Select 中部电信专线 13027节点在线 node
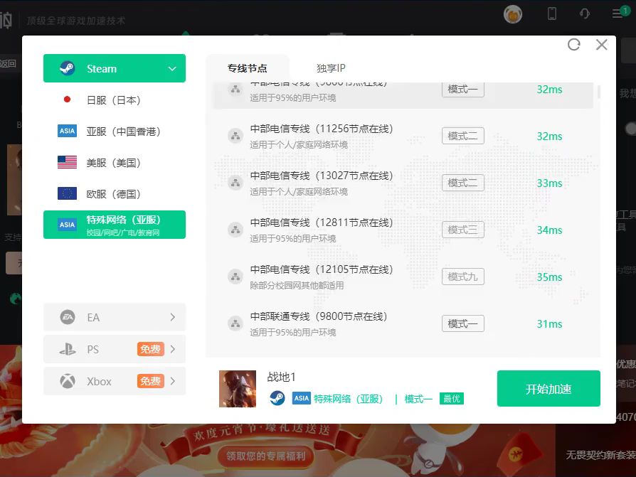This screenshot has height=477, width=636. pos(403,183)
